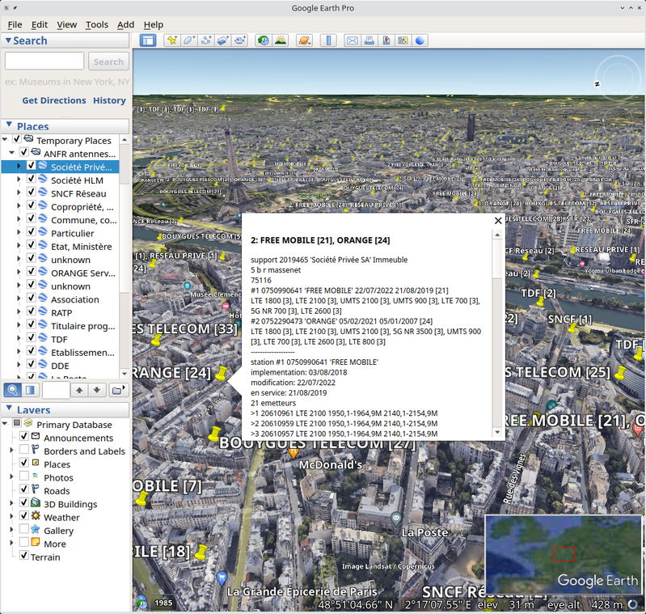Expand the Weather layer
The height and width of the screenshot is (614, 646).
click(11, 516)
